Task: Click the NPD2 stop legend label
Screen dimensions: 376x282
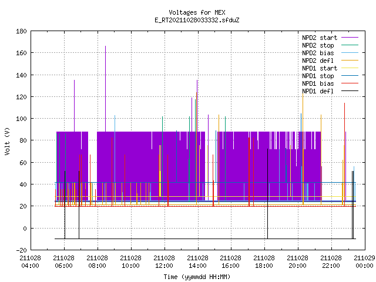Action: [318, 46]
